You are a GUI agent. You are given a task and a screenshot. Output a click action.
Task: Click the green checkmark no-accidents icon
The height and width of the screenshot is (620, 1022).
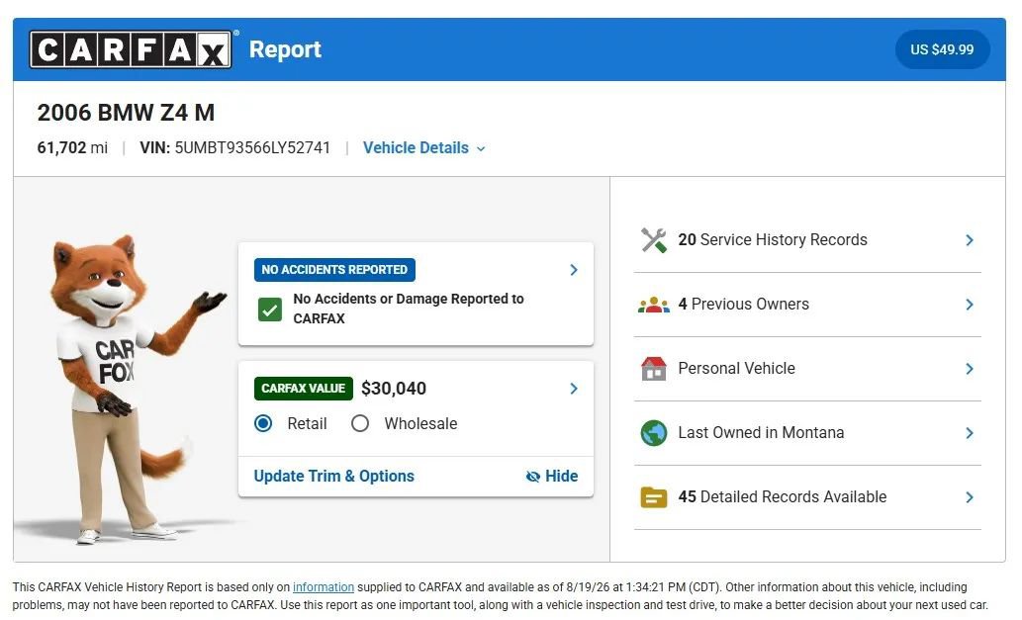click(270, 310)
